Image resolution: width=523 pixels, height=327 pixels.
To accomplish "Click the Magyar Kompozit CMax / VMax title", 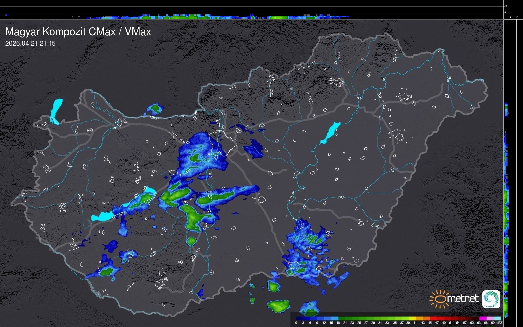I will point(78,32).
